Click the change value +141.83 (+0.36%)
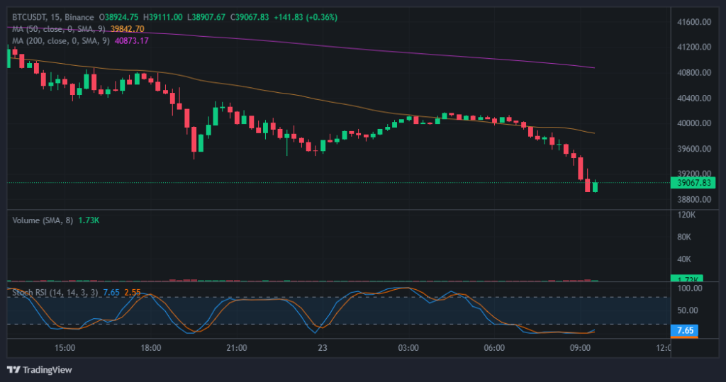The image size is (726, 382). pyautogui.click(x=306, y=17)
